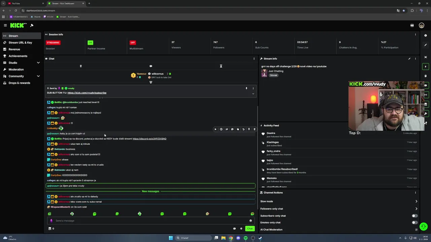Pin message from message action bar
The height and width of the screenshot is (242, 431).
coord(249,129)
